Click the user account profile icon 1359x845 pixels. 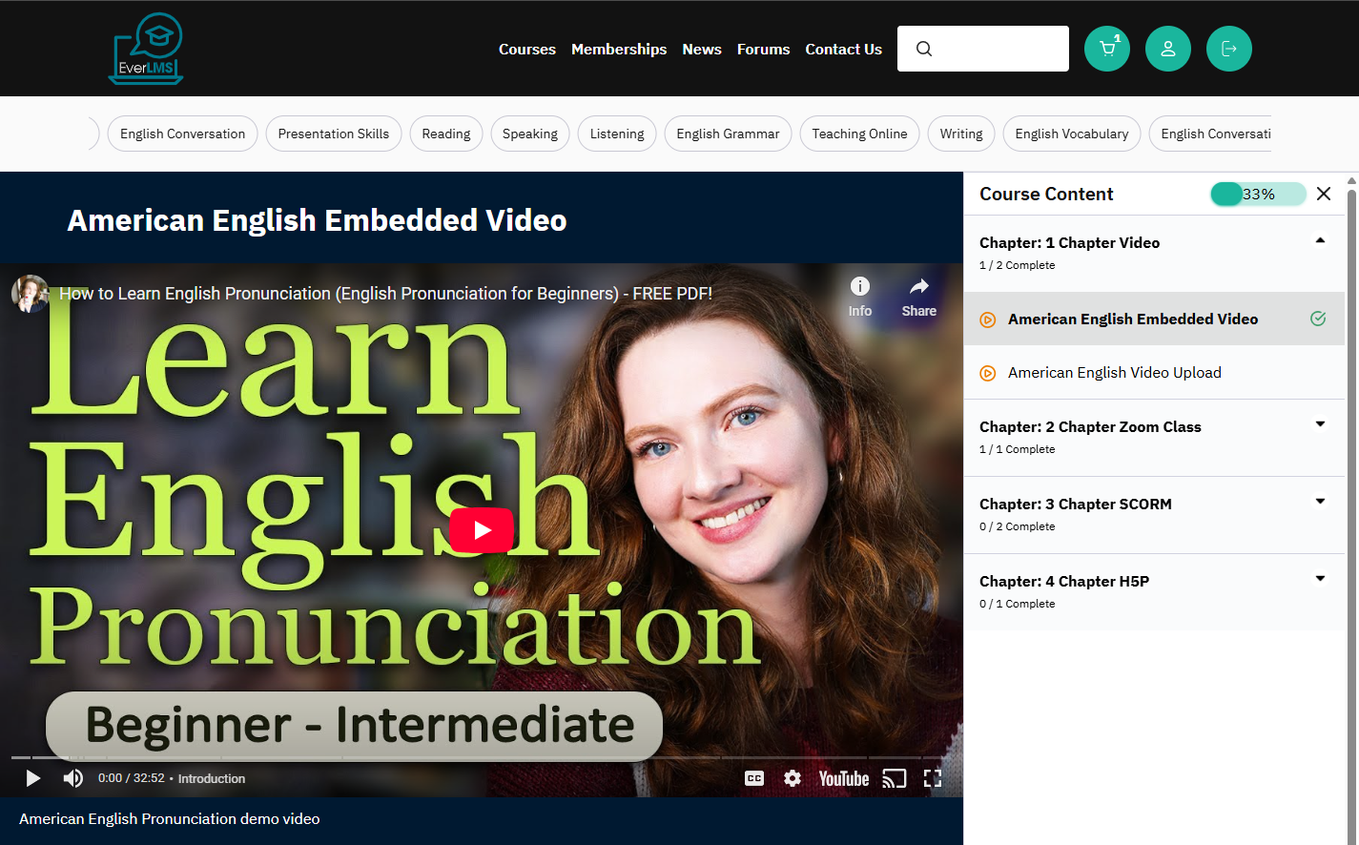[1167, 49]
